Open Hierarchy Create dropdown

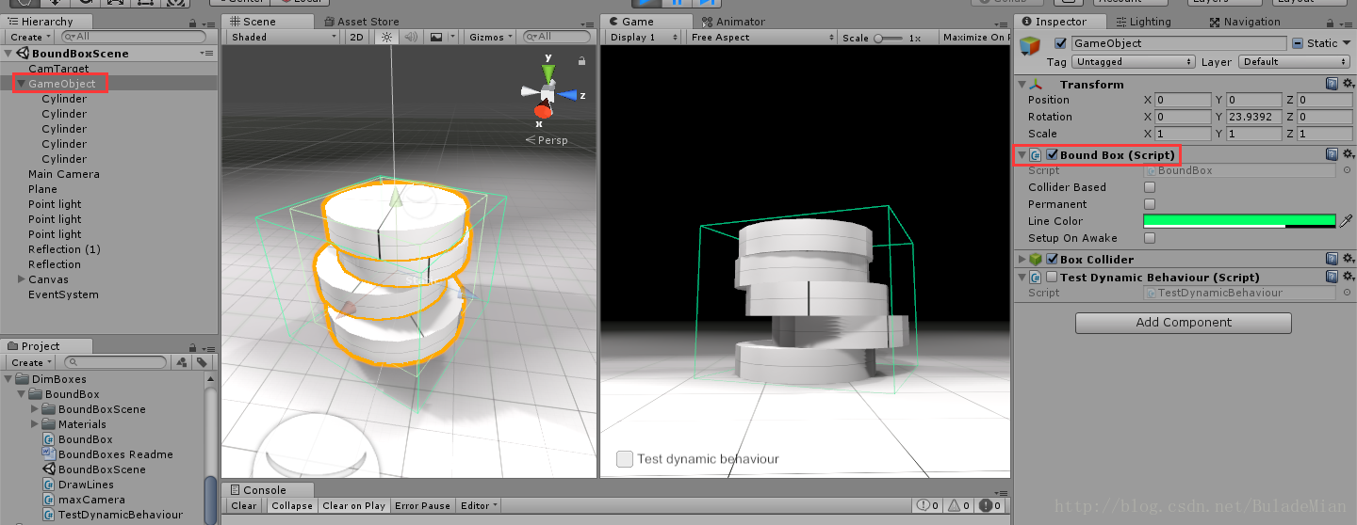(30, 38)
